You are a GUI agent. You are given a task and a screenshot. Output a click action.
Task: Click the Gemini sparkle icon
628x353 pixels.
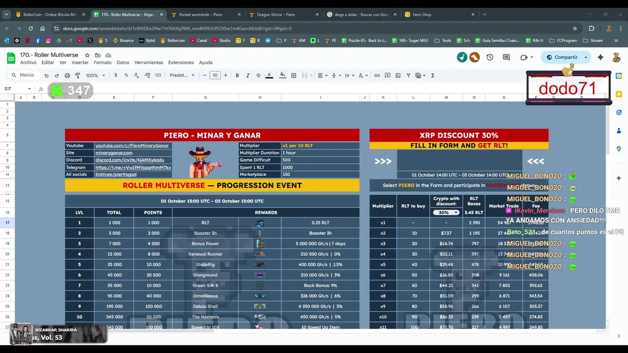coord(601,57)
